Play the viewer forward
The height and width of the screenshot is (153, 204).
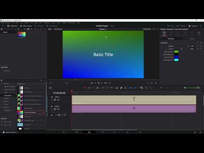pyautogui.click(x=102, y=83)
